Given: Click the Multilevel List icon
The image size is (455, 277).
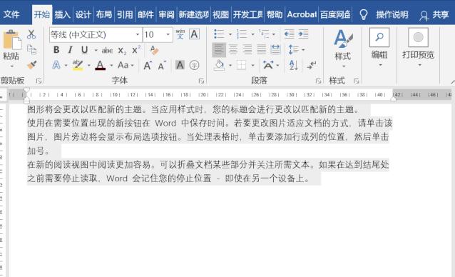Looking at the screenshot, I should (x=264, y=34).
